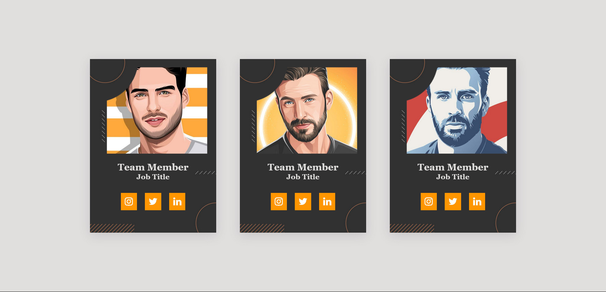Click the Job Title text on the first card
Viewport: 606px width, 292px height.
[153, 177]
